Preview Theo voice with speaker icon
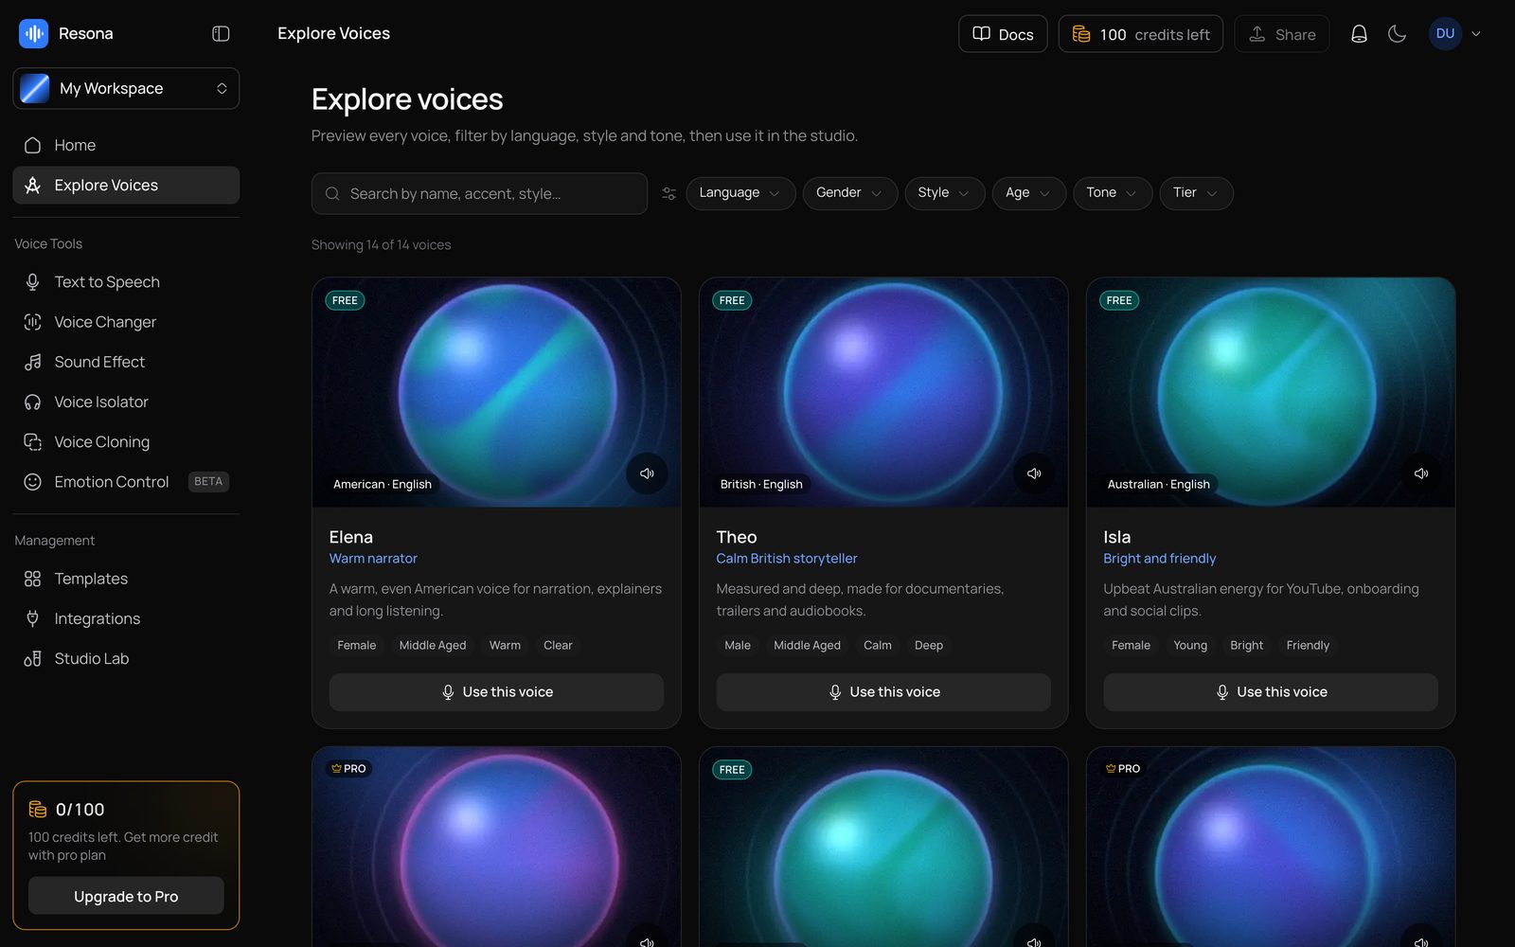Image resolution: width=1515 pixels, height=947 pixels. [x=1034, y=473]
